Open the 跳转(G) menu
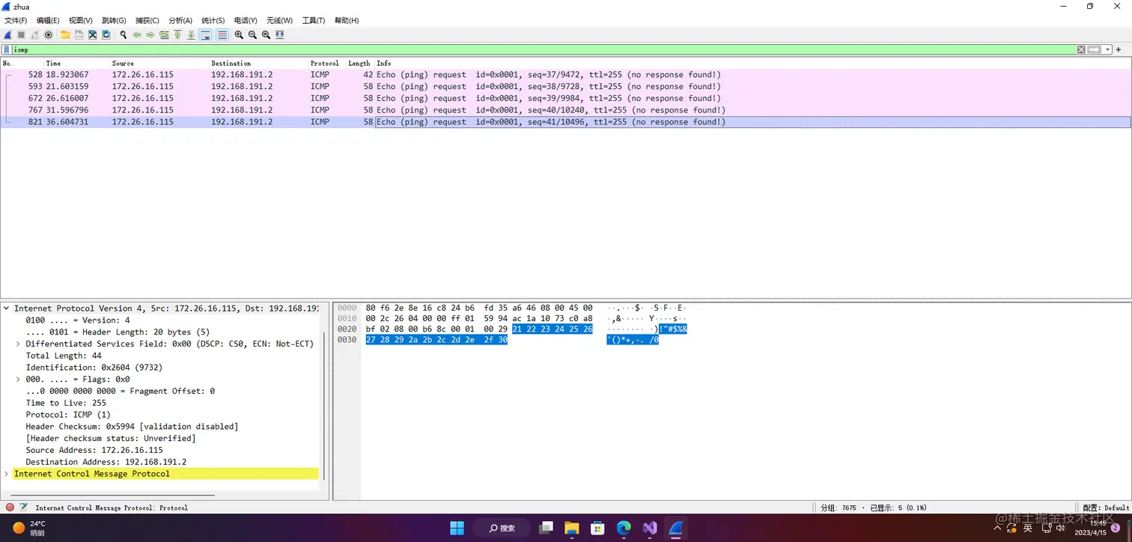The height and width of the screenshot is (542, 1132). pyautogui.click(x=114, y=20)
